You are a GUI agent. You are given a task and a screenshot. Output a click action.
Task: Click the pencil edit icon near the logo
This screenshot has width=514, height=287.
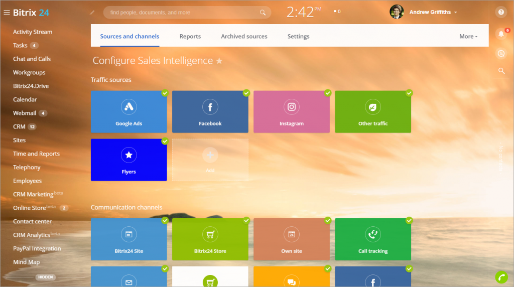point(92,13)
